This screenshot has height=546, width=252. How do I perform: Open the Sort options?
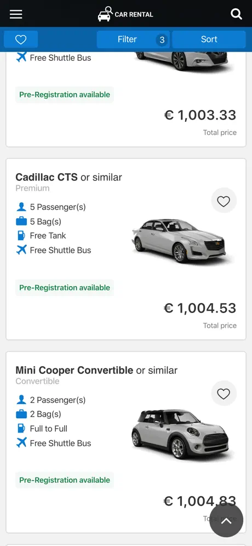pyautogui.click(x=209, y=39)
